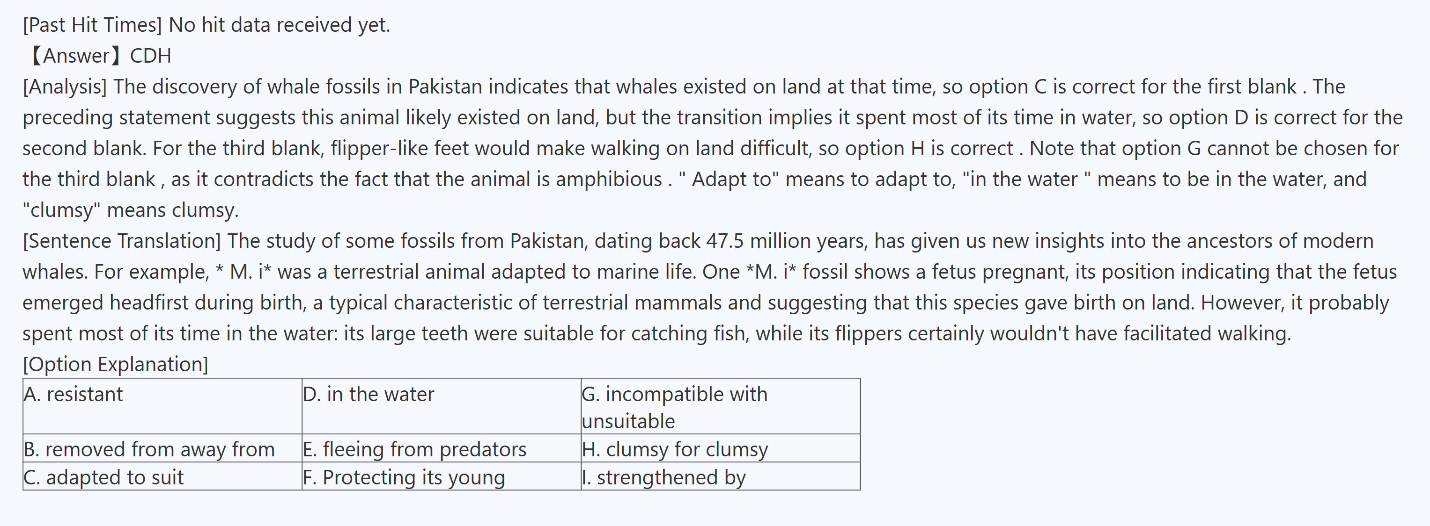Click the '[Past Hit Times]' label

tap(92, 25)
